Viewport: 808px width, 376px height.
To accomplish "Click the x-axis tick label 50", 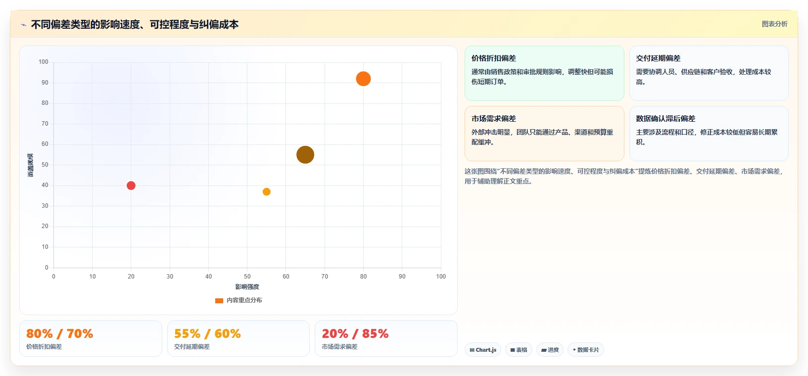I will (x=247, y=277).
